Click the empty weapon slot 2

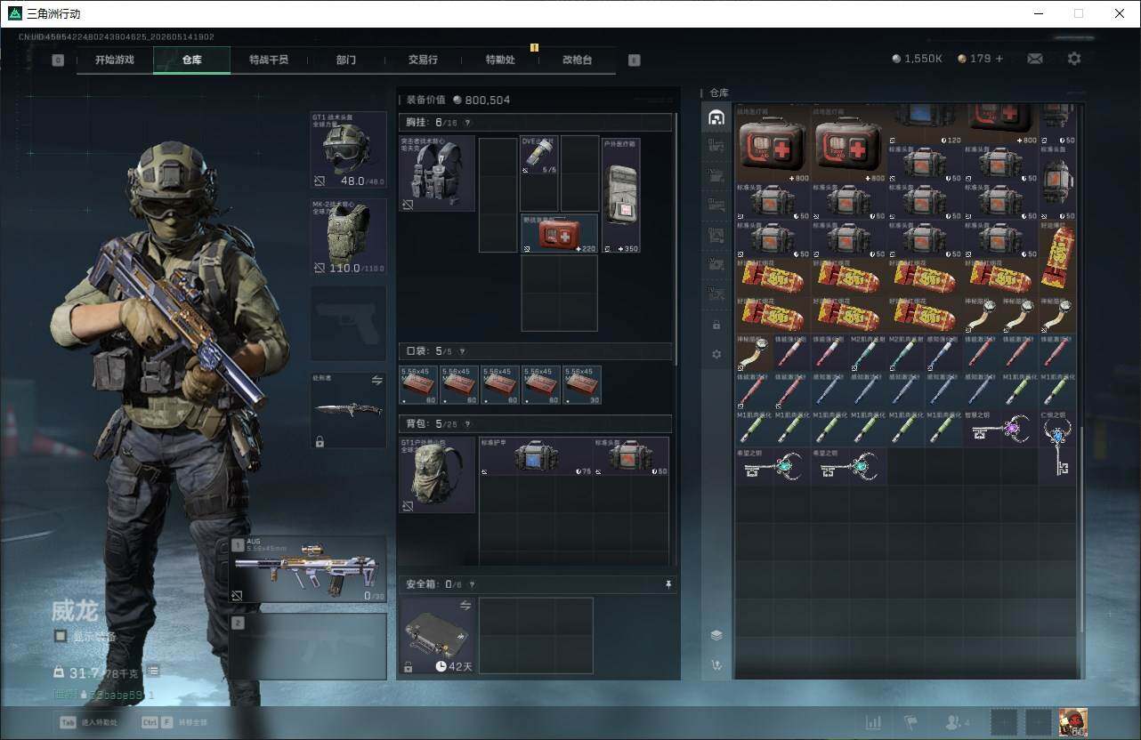click(x=308, y=647)
